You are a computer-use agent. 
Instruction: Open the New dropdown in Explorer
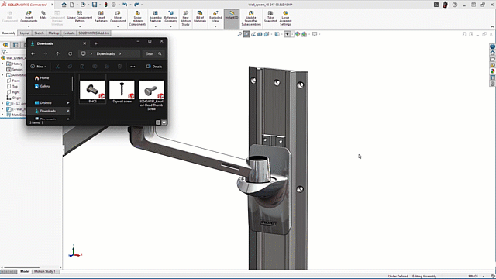point(39,67)
